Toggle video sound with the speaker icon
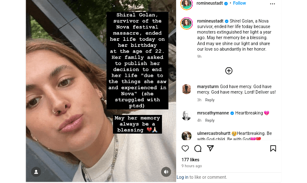The image size is (307, 183). pyautogui.click(x=166, y=172)
